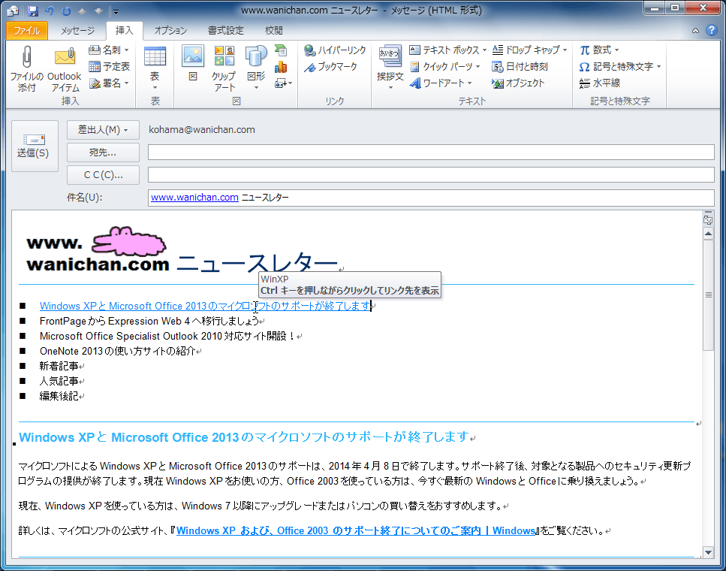Click in the CC recipient field
Image resolution: width=726 pixels, height=571 pixels.
[431, 175]
